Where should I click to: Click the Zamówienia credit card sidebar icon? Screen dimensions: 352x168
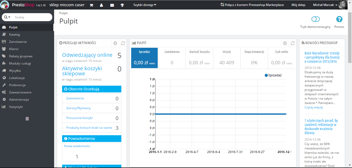[x=4, y=42]
